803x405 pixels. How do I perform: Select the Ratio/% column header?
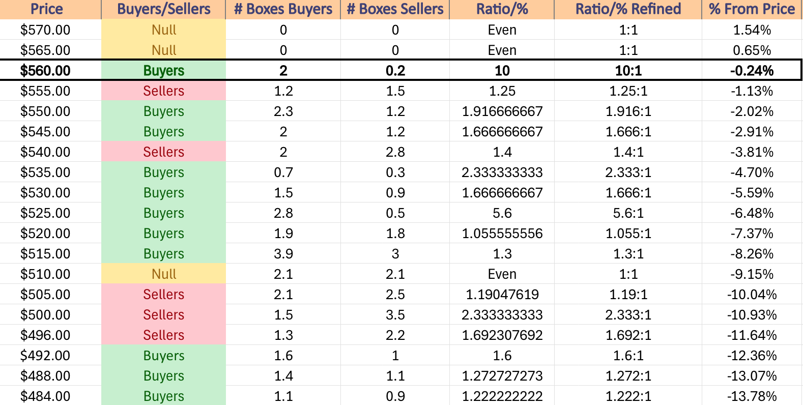(x=502, y=9)
